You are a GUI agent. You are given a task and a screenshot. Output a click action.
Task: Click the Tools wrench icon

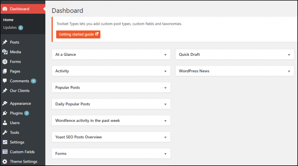(5, 133)
